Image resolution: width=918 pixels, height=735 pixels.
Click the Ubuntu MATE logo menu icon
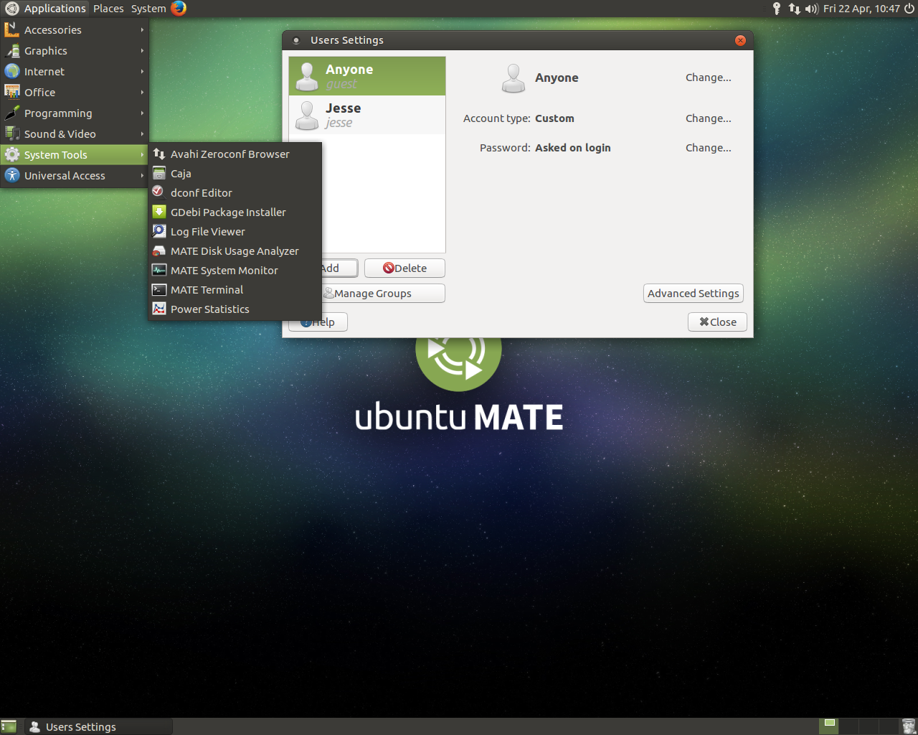point(11,9)
